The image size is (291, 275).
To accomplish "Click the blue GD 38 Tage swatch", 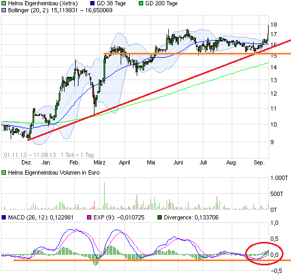I will tap(92, 3).
